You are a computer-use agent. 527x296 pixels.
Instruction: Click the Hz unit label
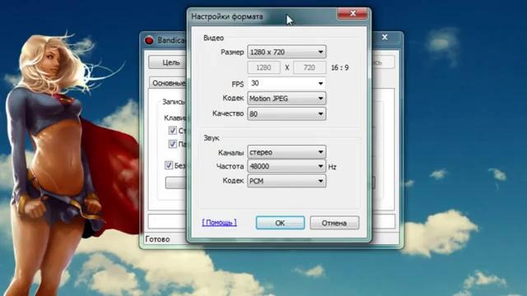tap(332, 167)
